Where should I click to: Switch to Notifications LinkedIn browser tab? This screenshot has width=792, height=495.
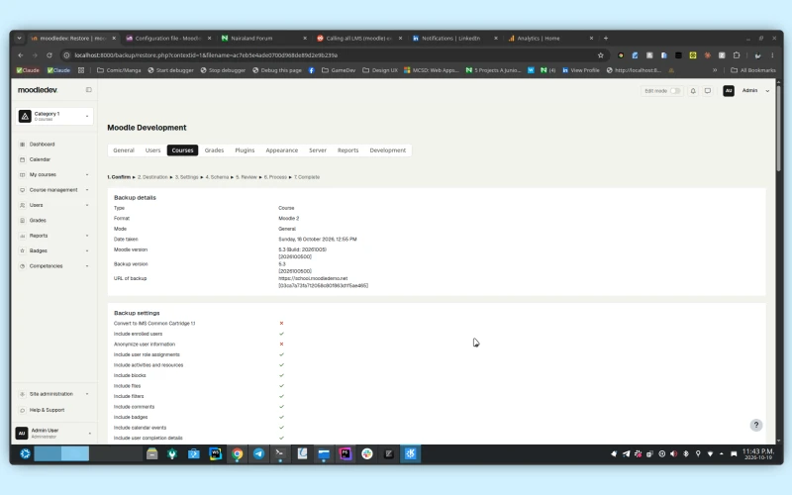[454, 38]
